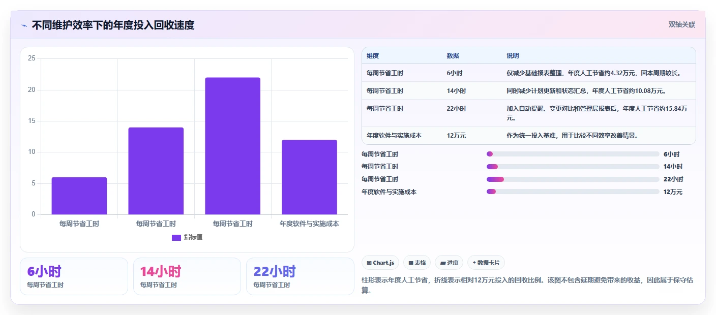Click the progress bar for 22小时
This screenshot has width=716, height=315.
pyautogui.click(x=573, y=179)
